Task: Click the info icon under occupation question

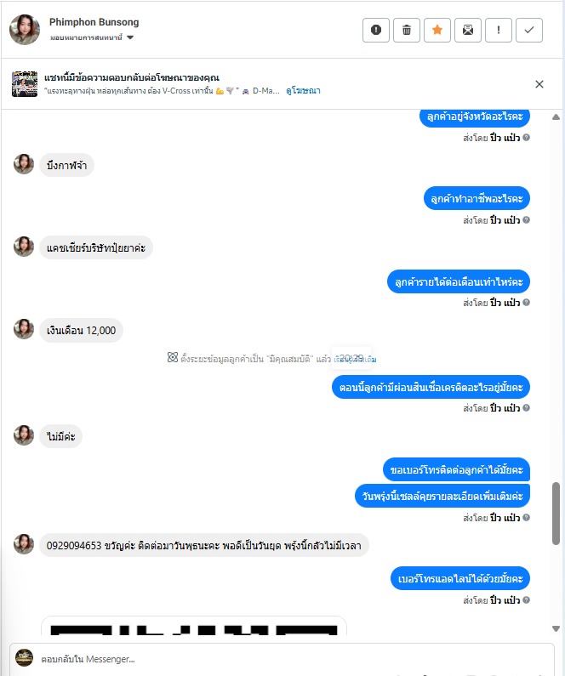Action: coord(526,220)
